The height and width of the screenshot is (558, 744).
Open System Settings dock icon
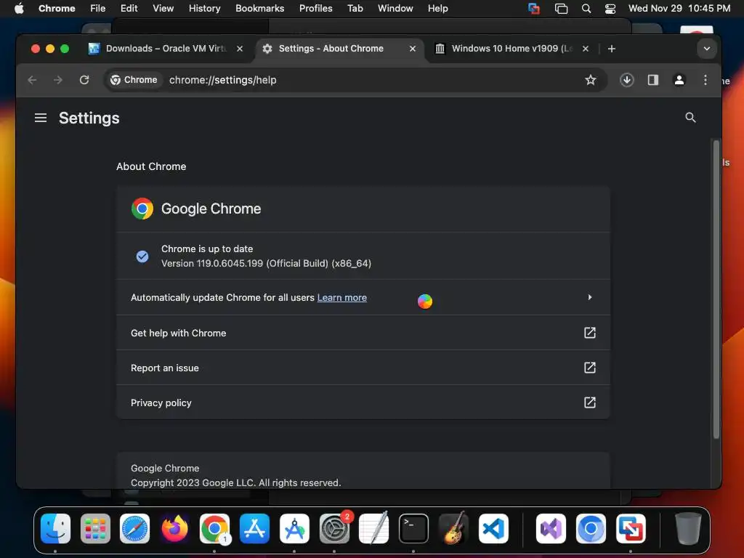(x=334, y=528)
